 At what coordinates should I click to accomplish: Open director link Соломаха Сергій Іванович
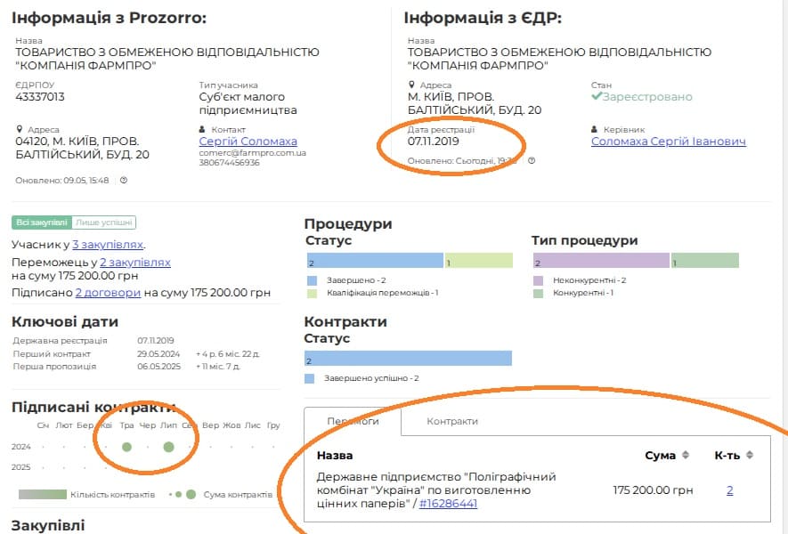668,142
